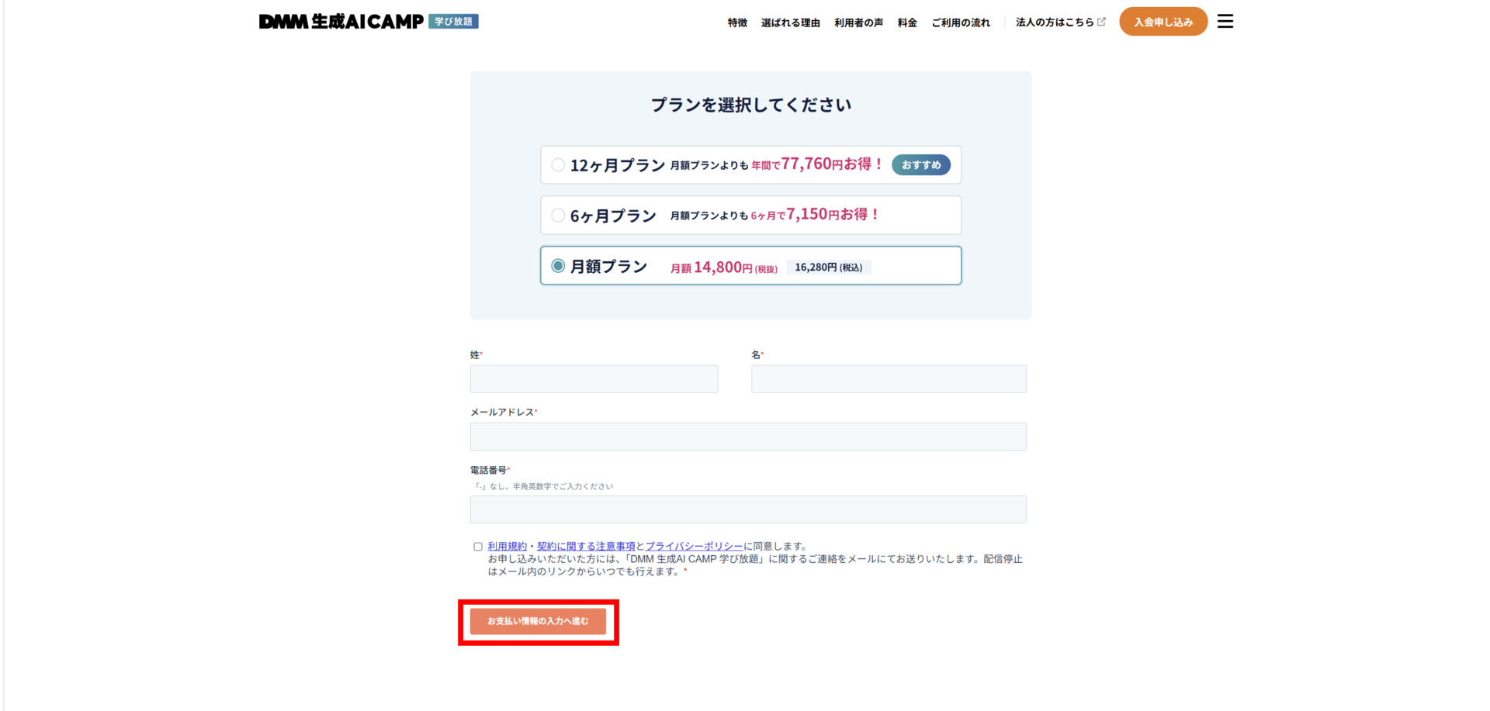
Task: Open the hamburger menu icon
Action: (1225, 22)
